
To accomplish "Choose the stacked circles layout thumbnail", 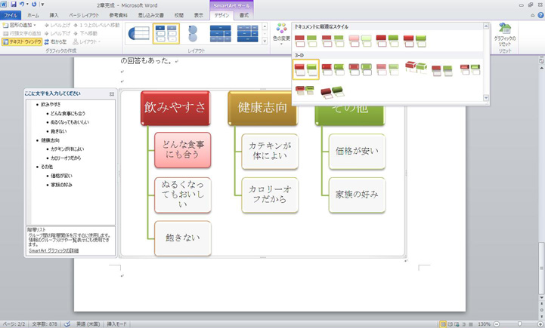I will tap(193, 34).
